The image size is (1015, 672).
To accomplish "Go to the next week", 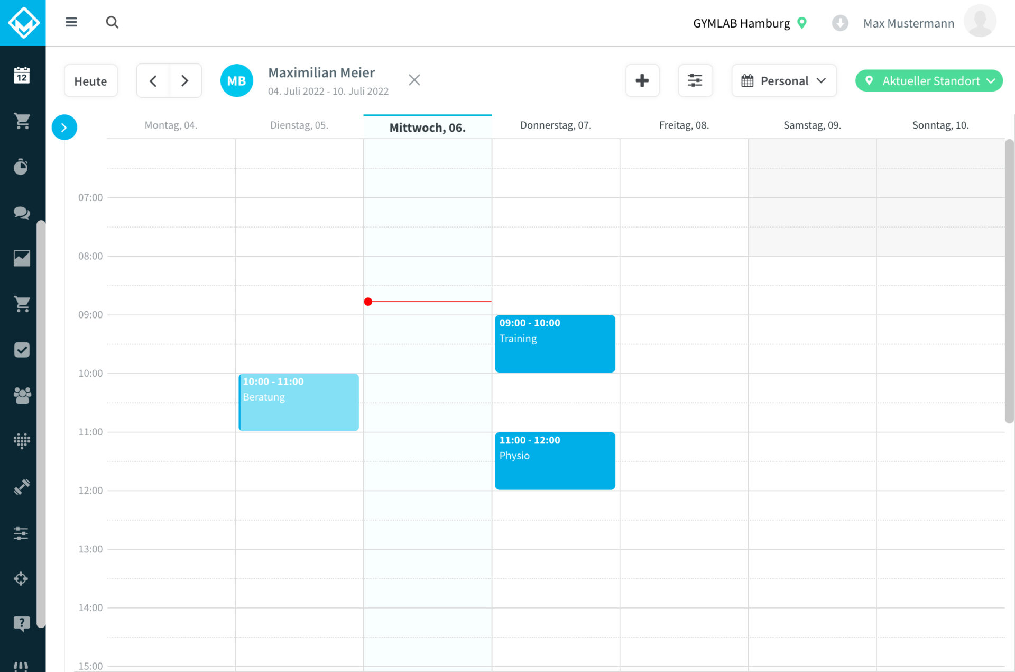I will point(184,81).
